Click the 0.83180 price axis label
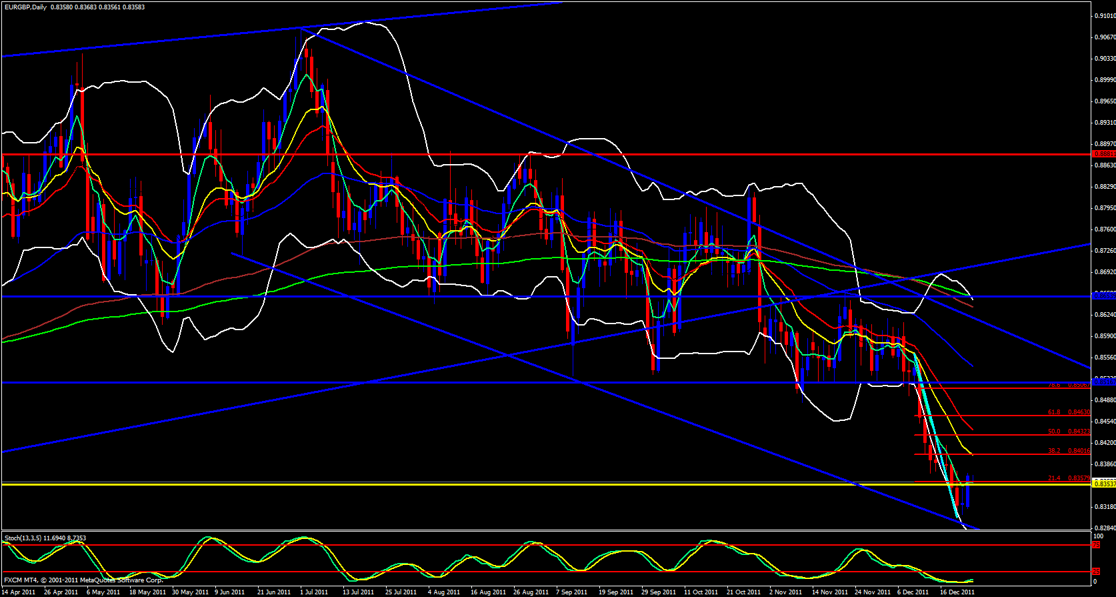The image size is (1116, 597). (x=1105, y=507)
